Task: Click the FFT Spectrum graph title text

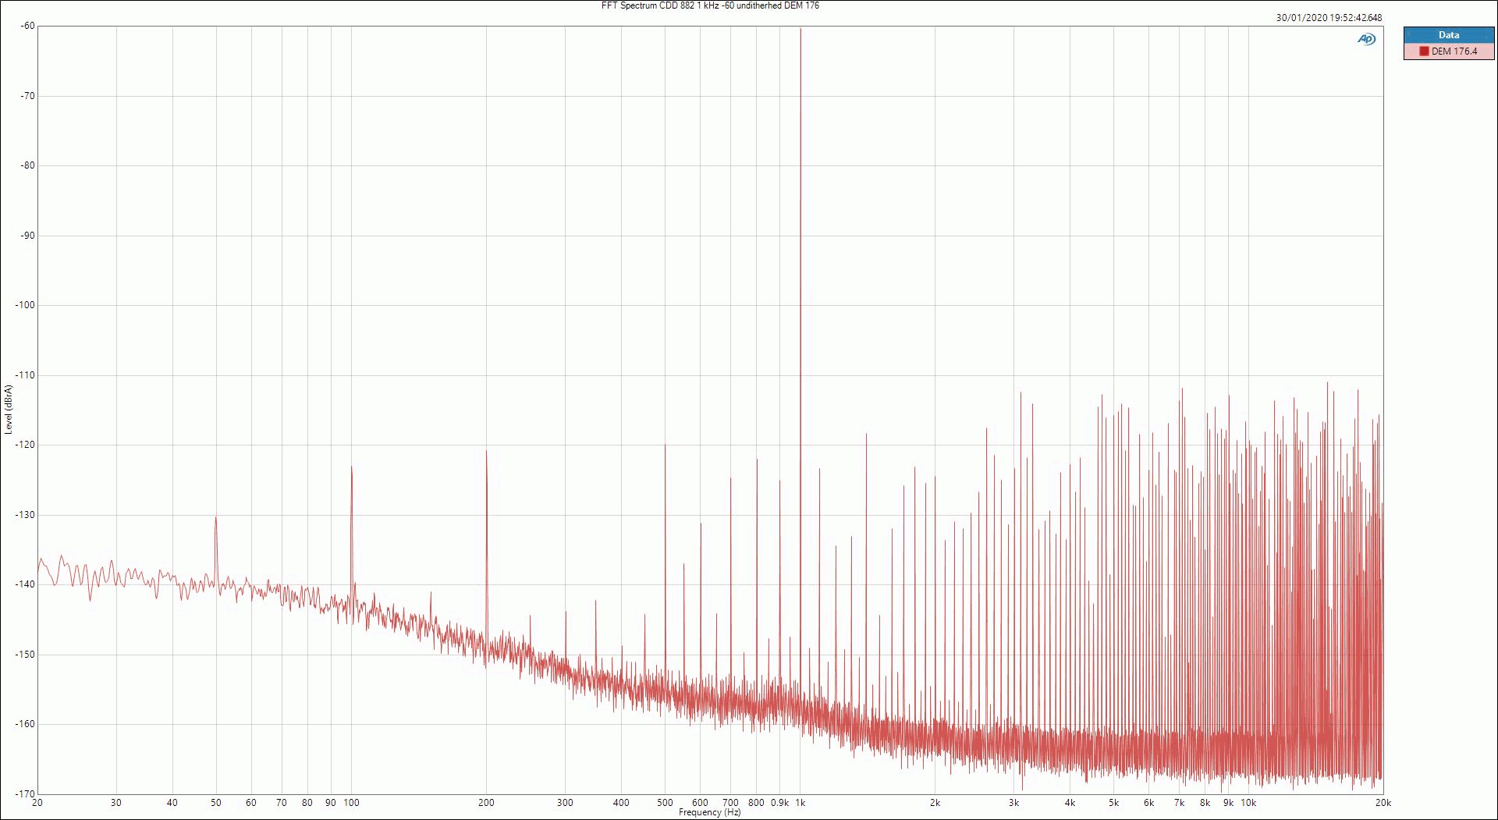Action: click(x=710, y=5)
